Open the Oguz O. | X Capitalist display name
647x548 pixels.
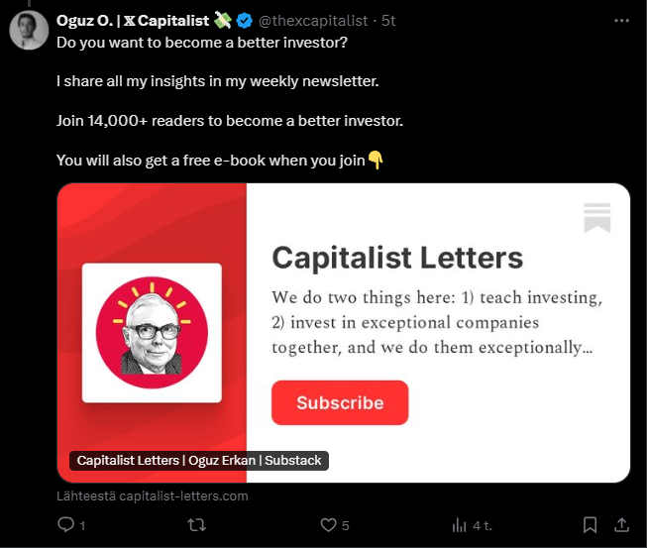click(133, 20)
